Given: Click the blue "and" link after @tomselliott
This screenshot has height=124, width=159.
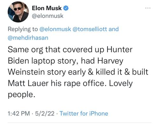Looking at the screenshot, I should (114, 29).
